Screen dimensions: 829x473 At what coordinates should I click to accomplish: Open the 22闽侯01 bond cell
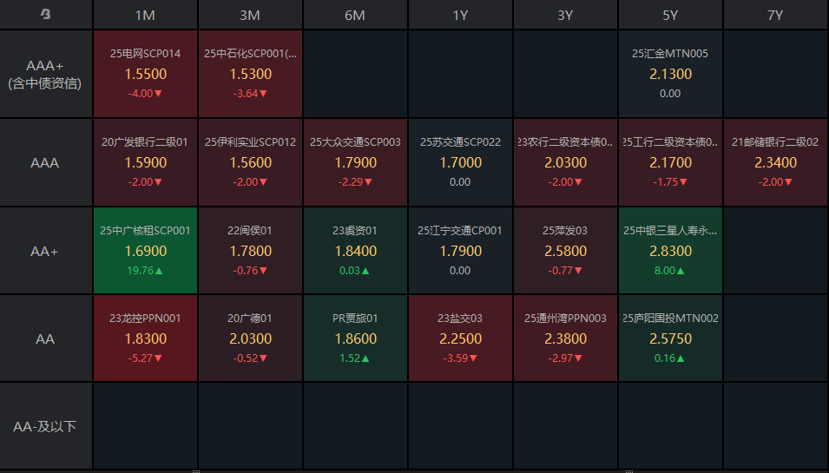pyautogui.click(x=250, y=251)
